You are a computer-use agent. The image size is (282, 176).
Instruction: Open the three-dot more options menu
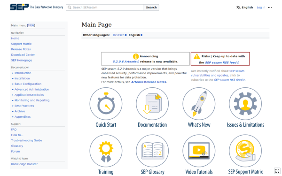coord(270,8)
